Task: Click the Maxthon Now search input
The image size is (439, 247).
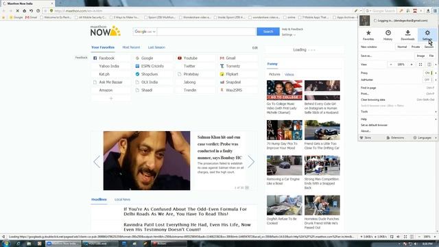Action: tap(206, 32)
